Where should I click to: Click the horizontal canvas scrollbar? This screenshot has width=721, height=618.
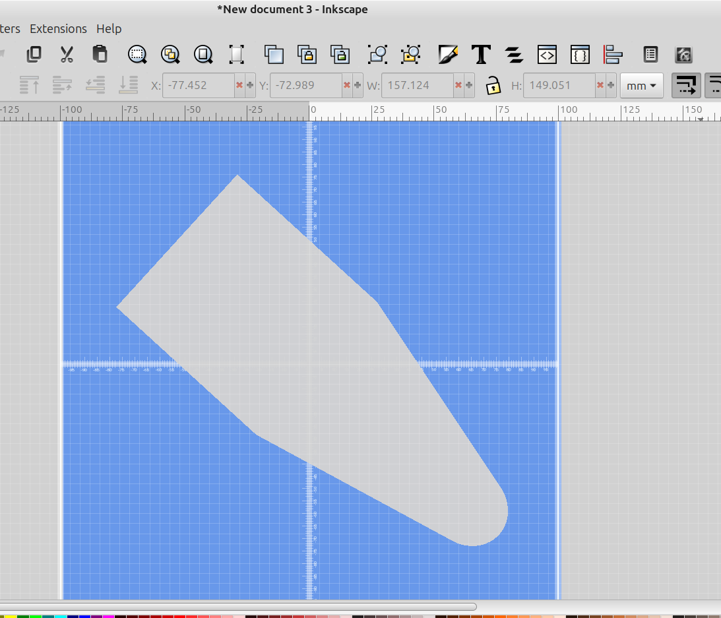237,606
